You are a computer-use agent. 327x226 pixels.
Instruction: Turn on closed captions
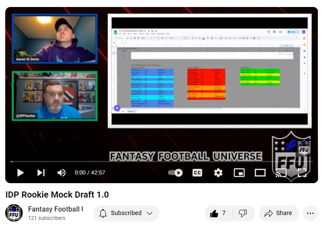(x=197, y=173)
